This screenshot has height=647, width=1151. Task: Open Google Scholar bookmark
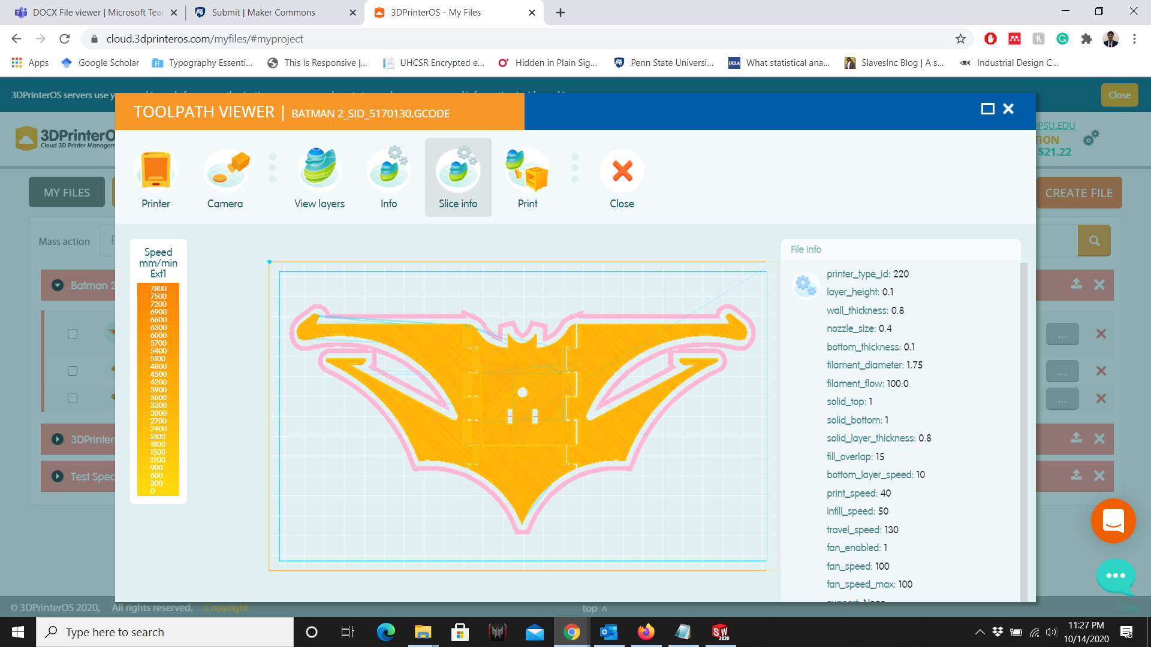coord(100,63)
